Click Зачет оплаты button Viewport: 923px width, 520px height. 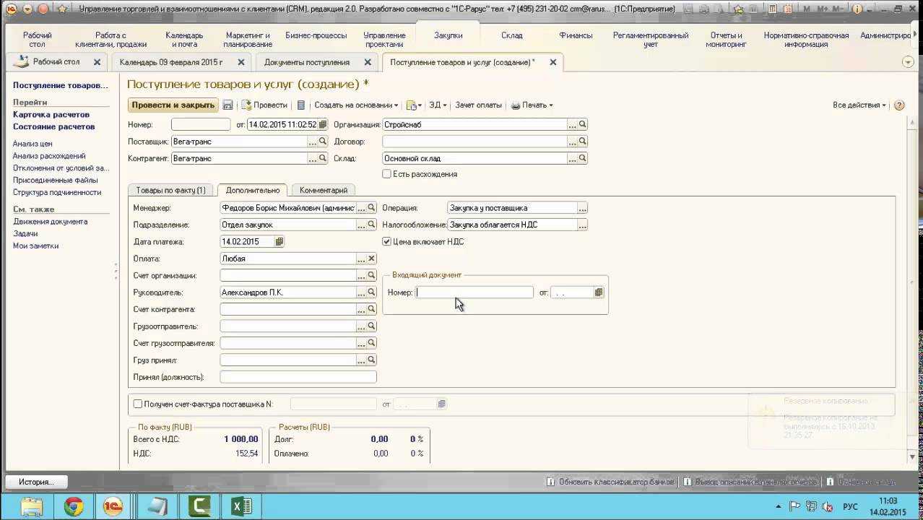(x=478, y=105)
